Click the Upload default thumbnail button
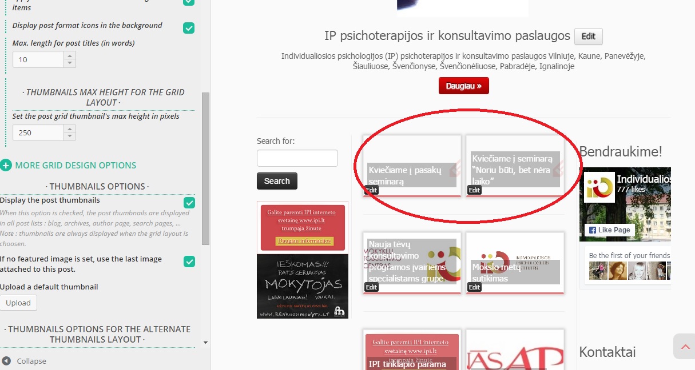695x370 pixels. coord(18,303)
